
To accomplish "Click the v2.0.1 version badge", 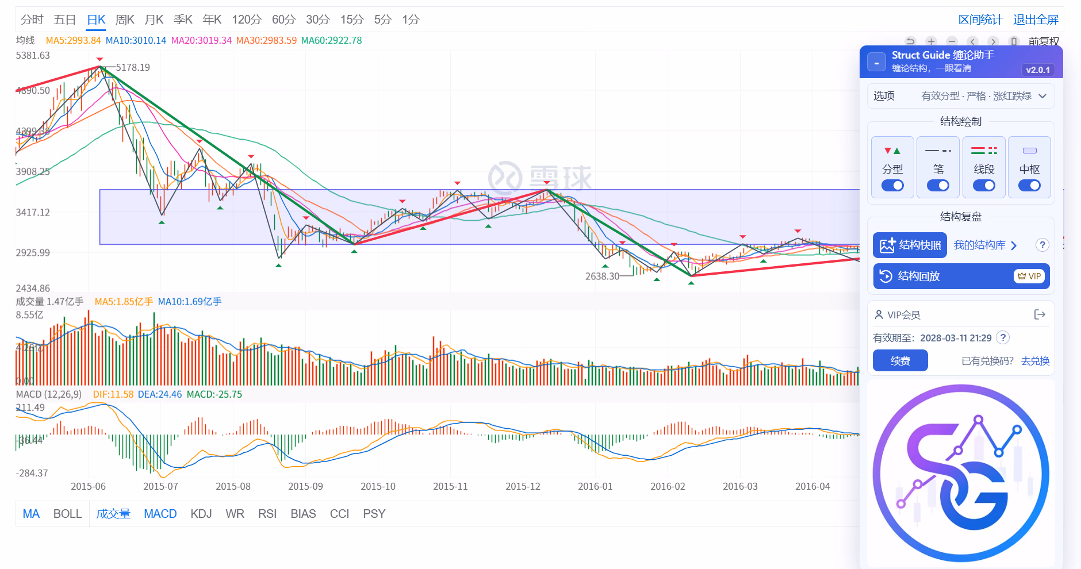I will (x=1038, y=70).
